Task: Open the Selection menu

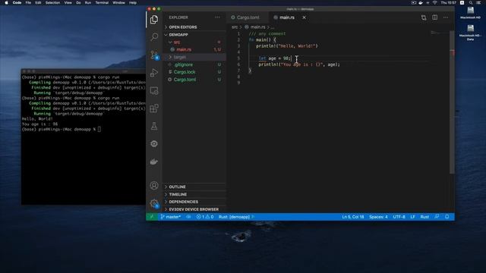Action: (x=52, y=2)
